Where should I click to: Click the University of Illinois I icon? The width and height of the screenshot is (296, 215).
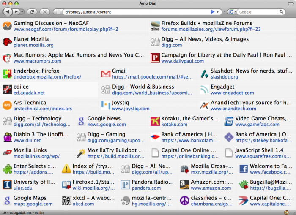pos(7,185)
